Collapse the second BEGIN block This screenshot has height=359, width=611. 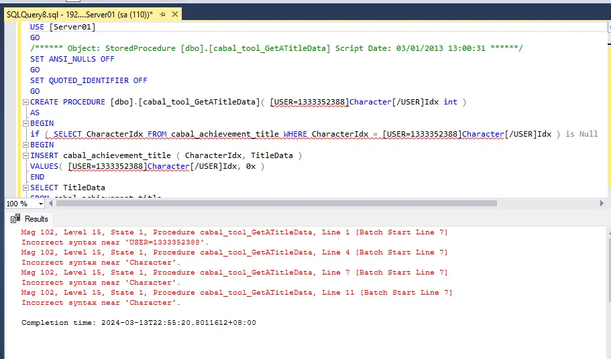(x=25, y=145)
